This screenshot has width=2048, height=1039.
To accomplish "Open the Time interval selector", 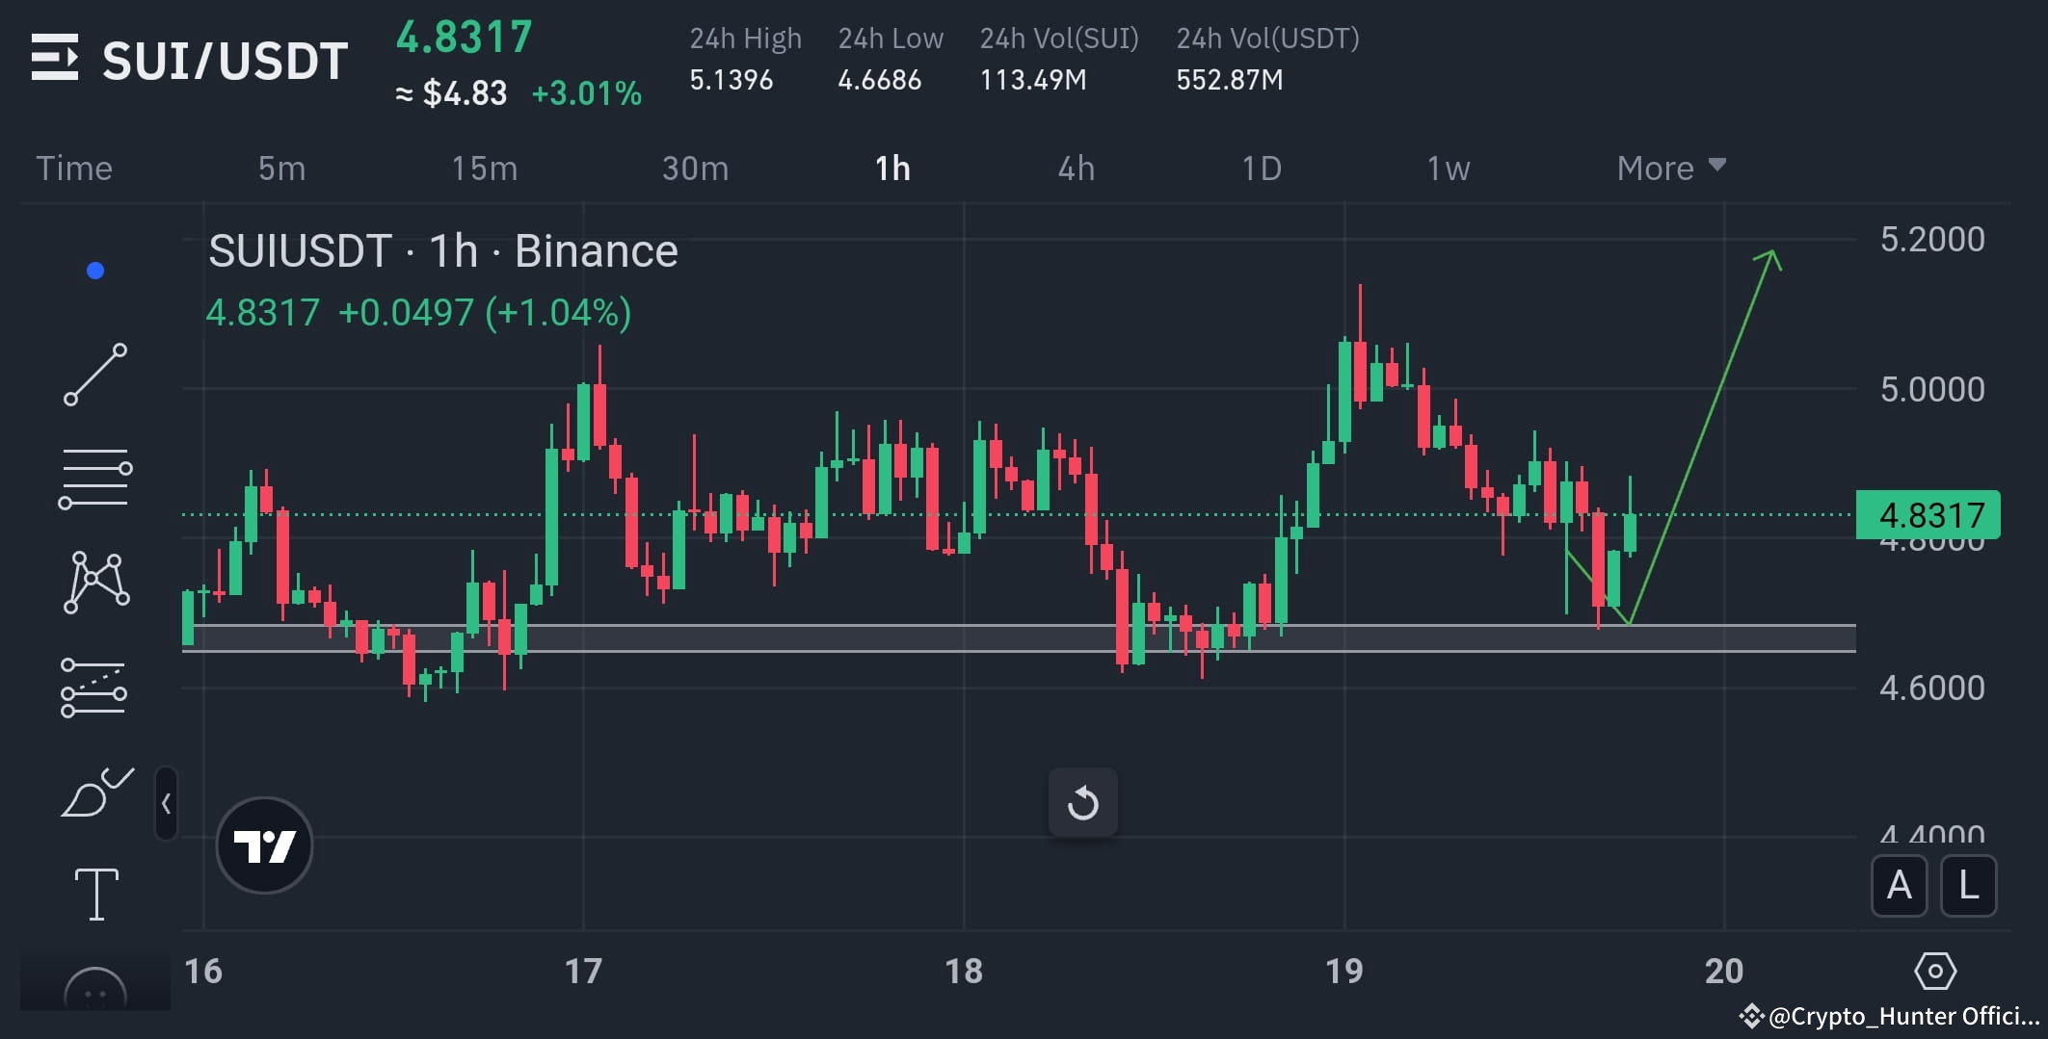I will 74,168.
